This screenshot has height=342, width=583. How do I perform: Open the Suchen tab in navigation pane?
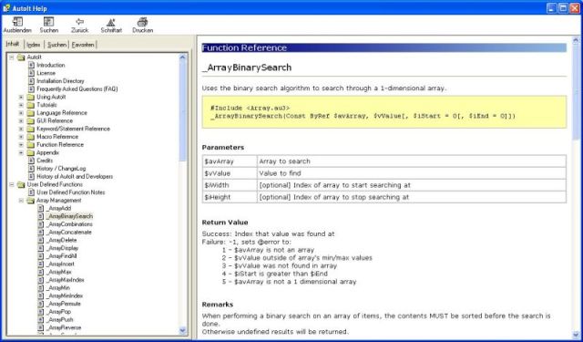tap(56, 45)
